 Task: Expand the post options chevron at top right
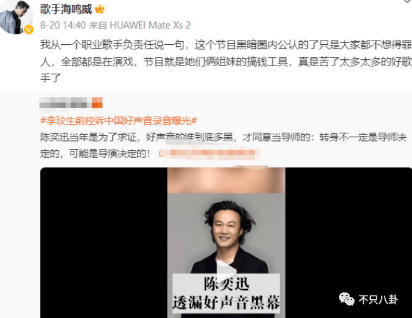(x=408, y=1)
